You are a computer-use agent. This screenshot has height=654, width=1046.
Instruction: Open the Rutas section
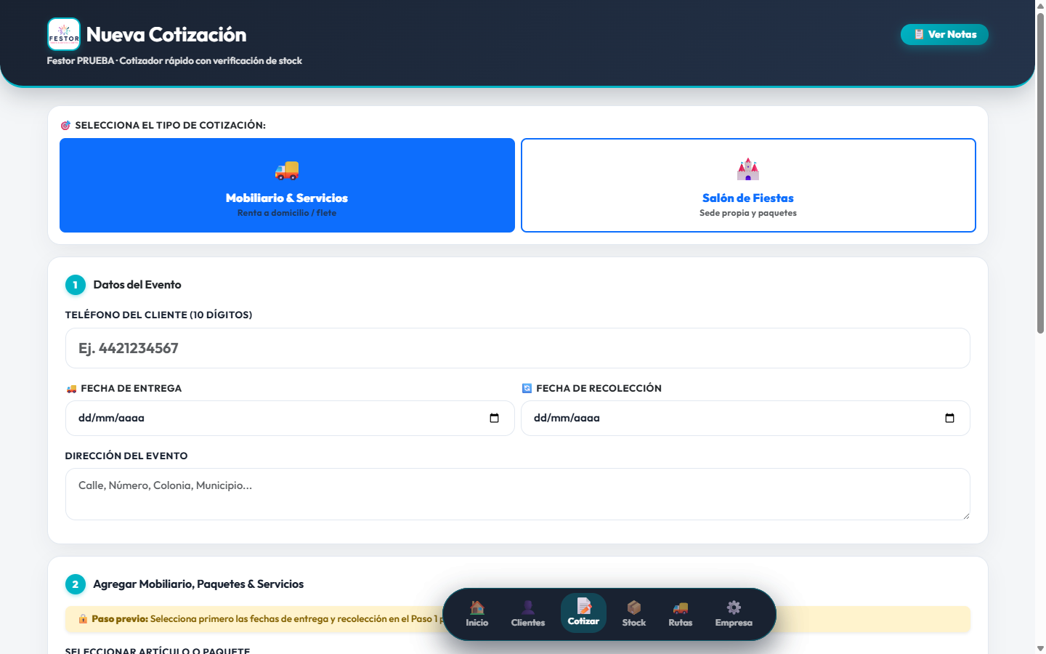681,613
